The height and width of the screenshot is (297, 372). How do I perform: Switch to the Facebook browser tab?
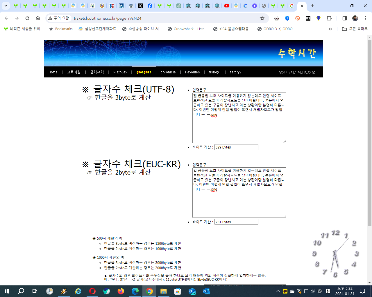(x=150, y=6)
